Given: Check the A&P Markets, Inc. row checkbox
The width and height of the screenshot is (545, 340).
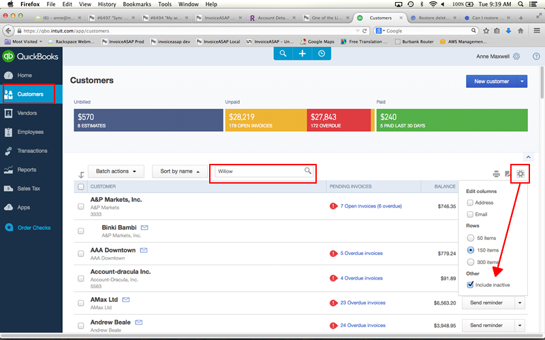Looking at the screenshot, I should coord(81,207).
